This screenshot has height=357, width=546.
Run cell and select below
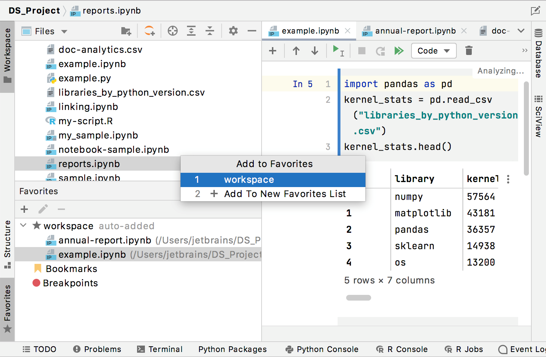point(338,51)
